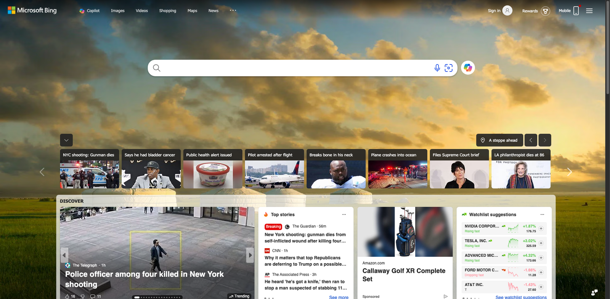
Task: Click the Mobile phone icon
Action: coord(576,11)
